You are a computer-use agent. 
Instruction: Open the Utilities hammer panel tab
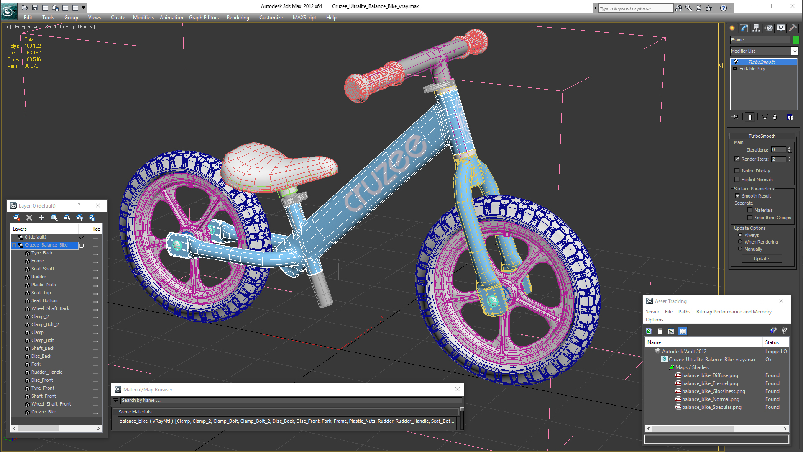[793, 28]
